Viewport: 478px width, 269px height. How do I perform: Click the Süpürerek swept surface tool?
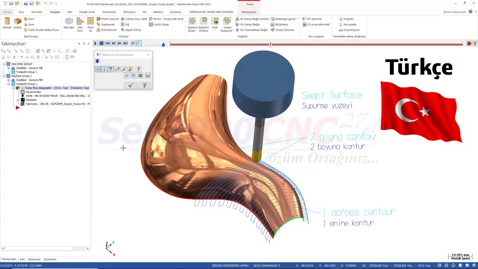(x=105, y=24)
